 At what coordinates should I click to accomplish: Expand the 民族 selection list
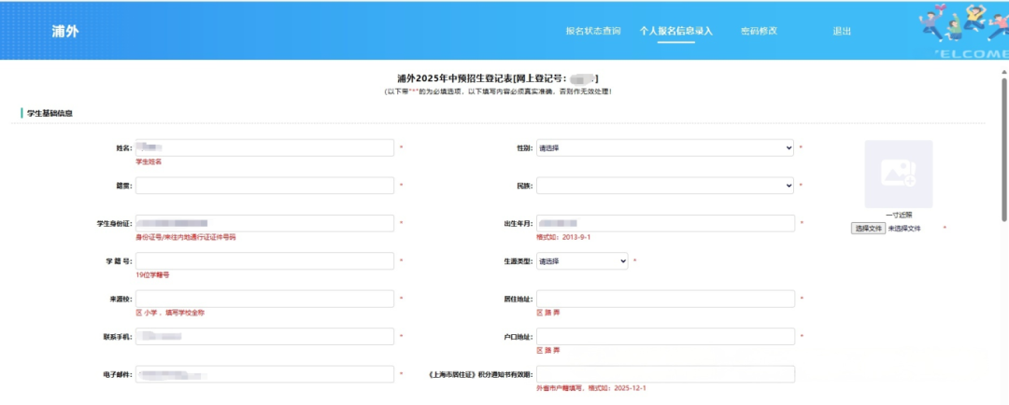click(665, 186)
